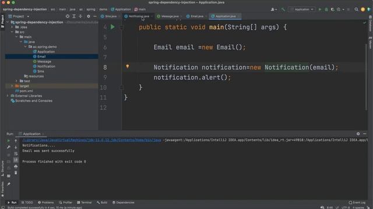373x209 pixels.
Task: Open the Profile run icon in toolbar
Action: tap(339, 9)
